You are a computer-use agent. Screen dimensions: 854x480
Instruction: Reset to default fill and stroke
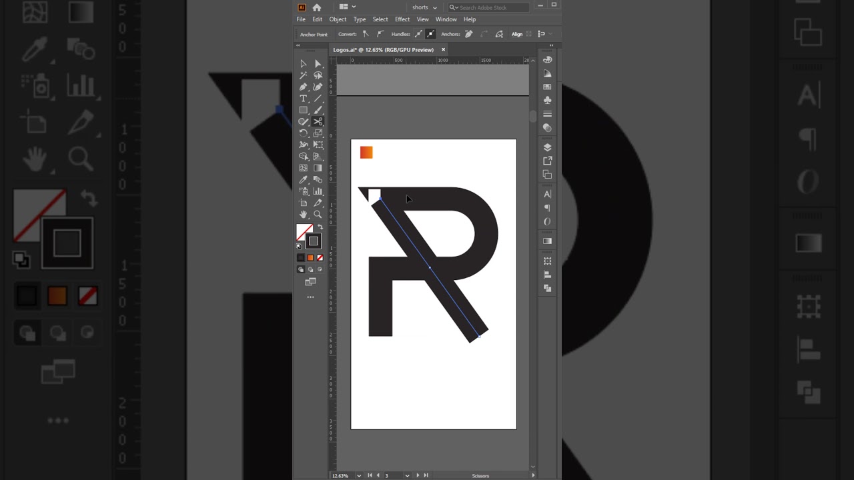click(299, 246)
